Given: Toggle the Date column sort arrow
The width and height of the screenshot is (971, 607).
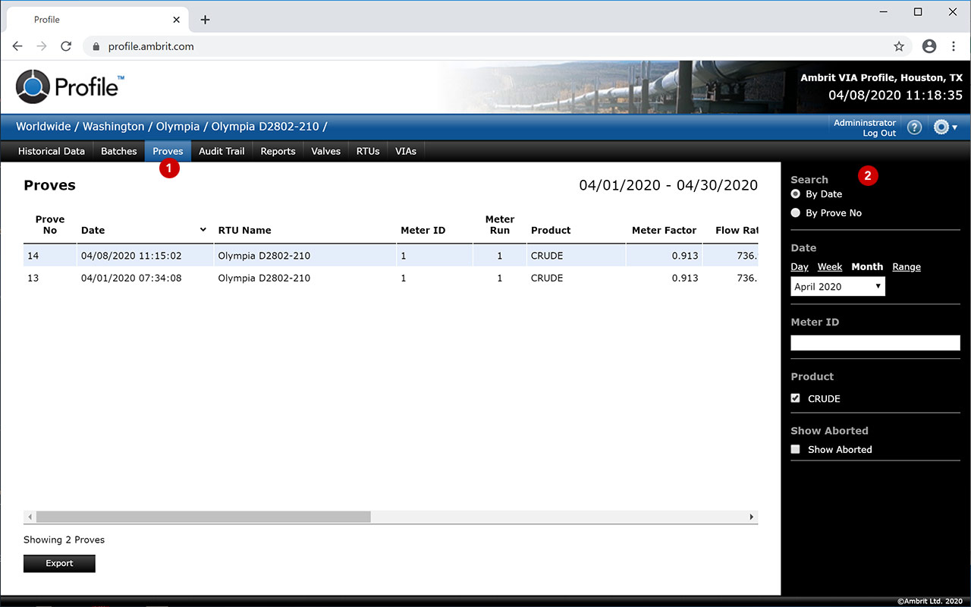Looking at the screenshot, I should pyautogui.click(x=203, y=230).
